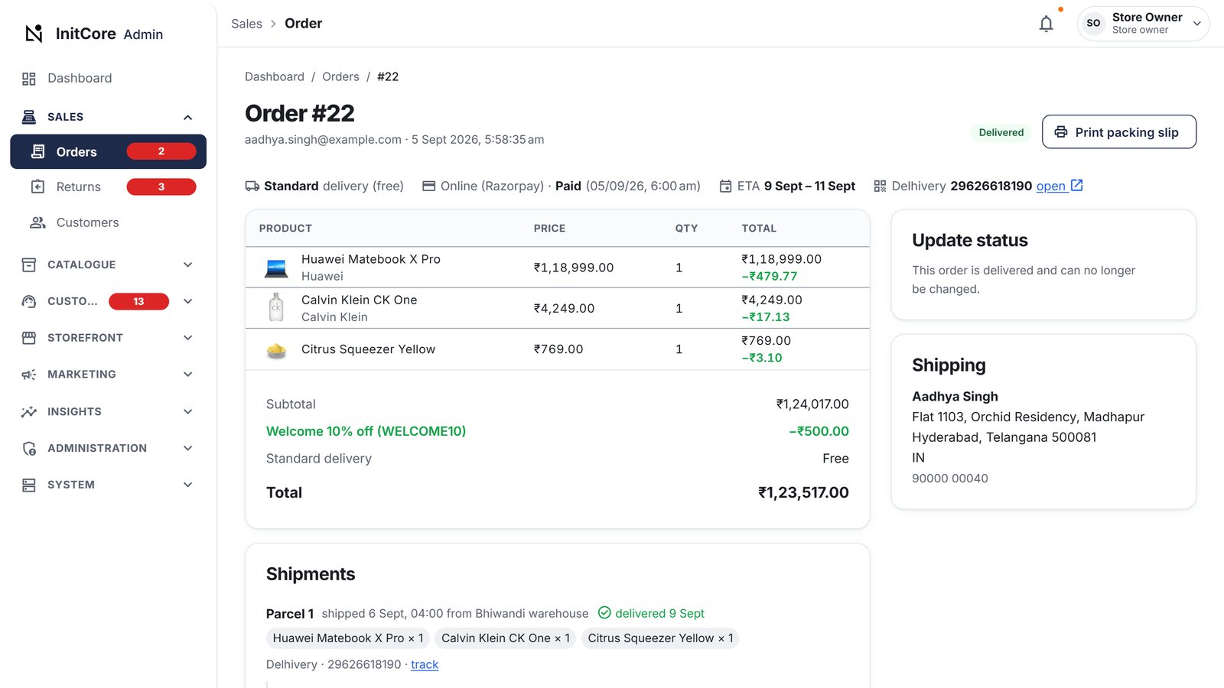1224x688 pixels.
Task: Click the Citrus Squeezer Yellow × 1 chip
Action: point(660,638)
